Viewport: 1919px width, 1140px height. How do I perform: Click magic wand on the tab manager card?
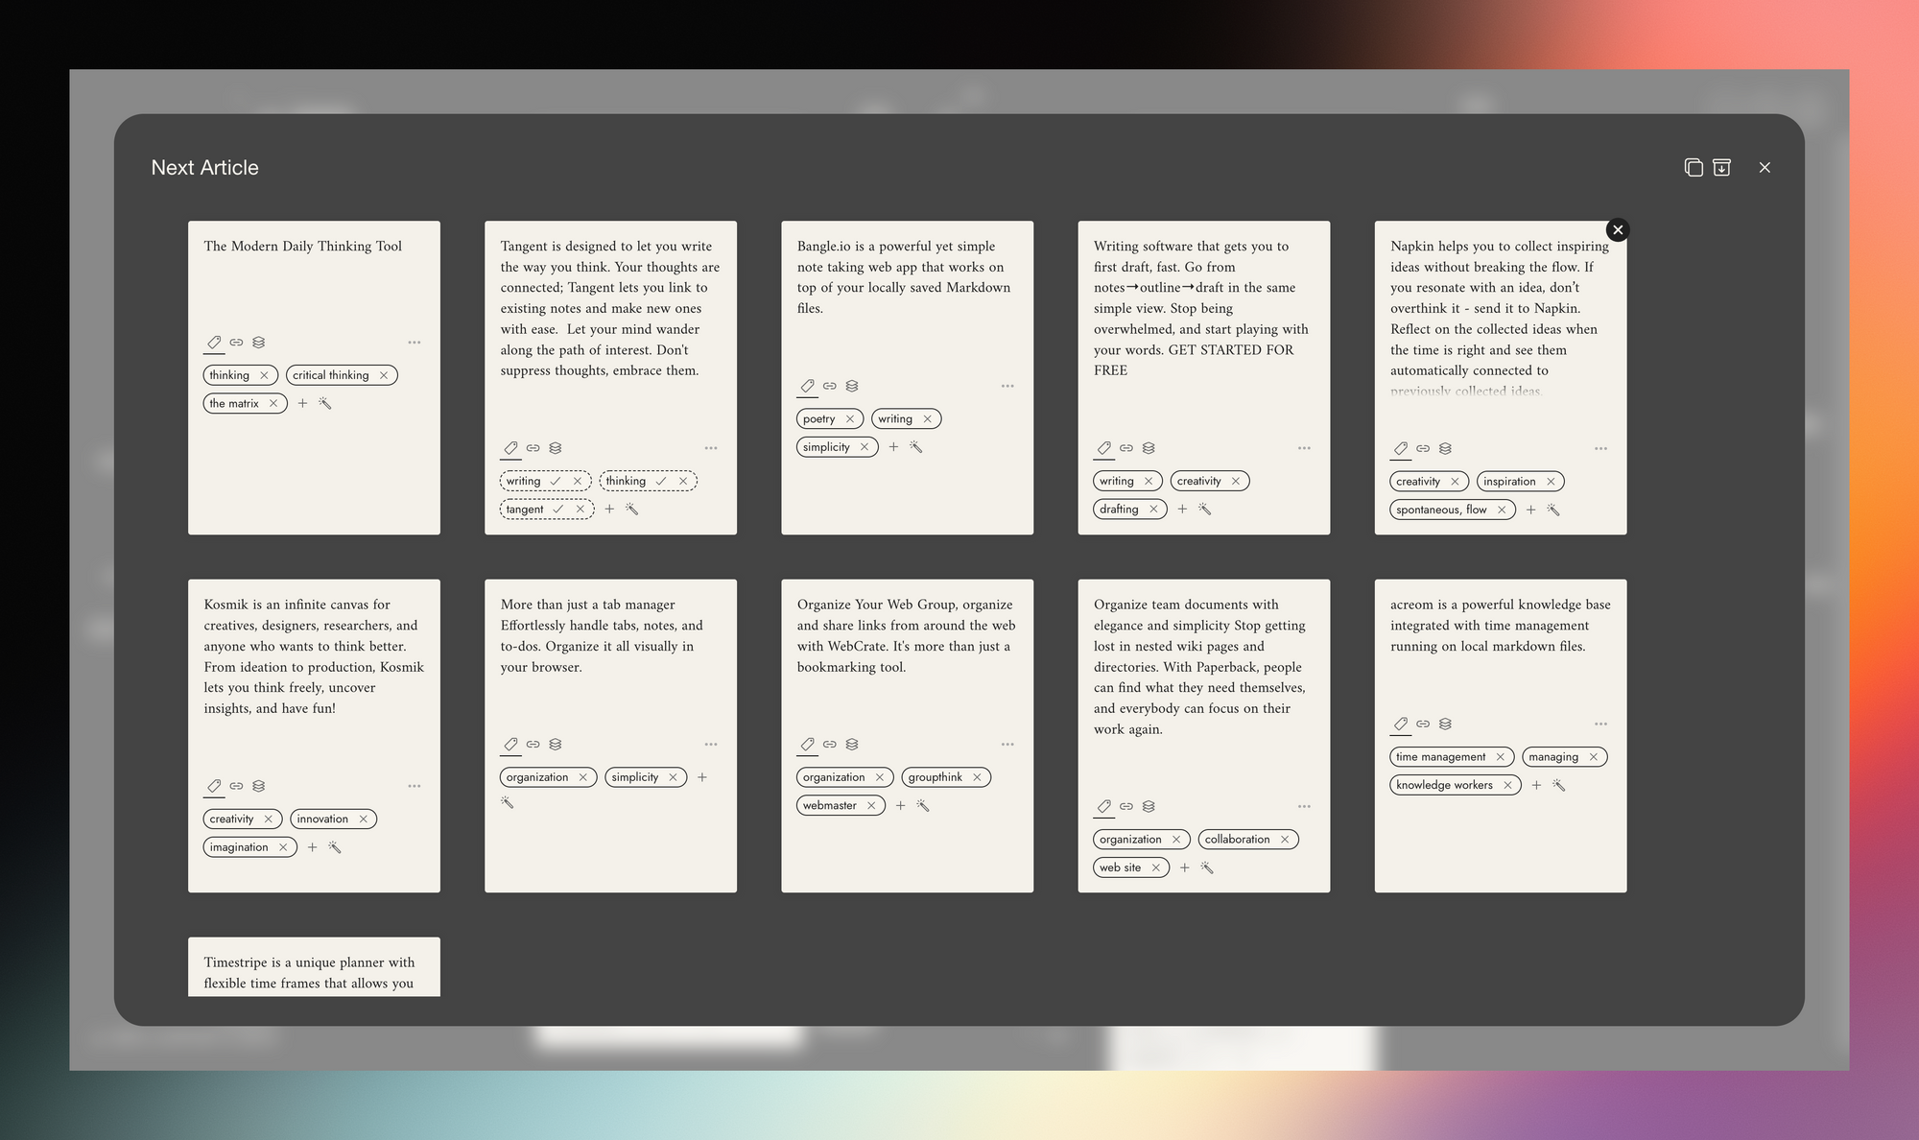pyautogui.click(x=508, y=802)
